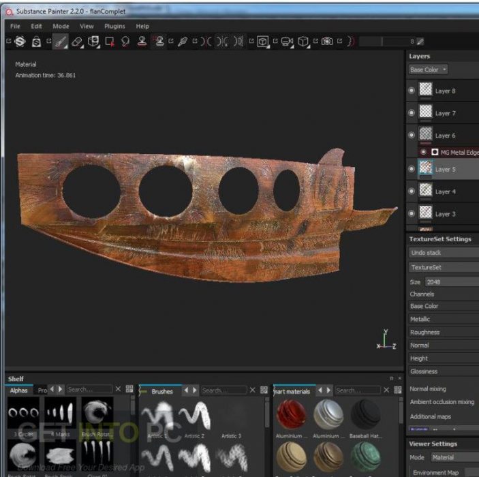
Task: Activate the Smudge tool
Action: pos(125,42)
